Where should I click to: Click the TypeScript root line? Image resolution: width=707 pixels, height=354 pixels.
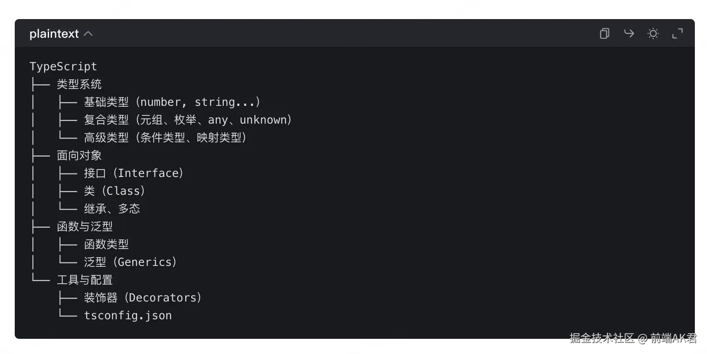coord(63,66)
